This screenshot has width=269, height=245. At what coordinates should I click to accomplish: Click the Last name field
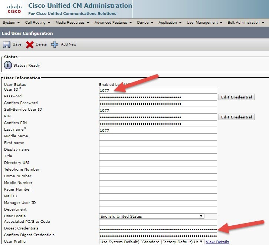tap(158, 130)
